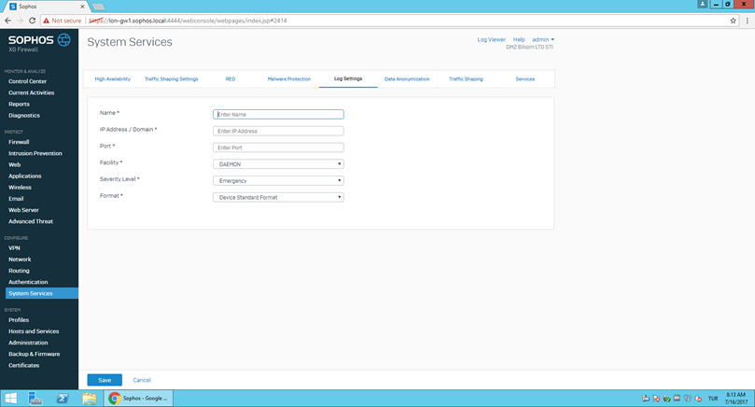Switch to Sophos Chrome taskbar window

coord(139,399)
